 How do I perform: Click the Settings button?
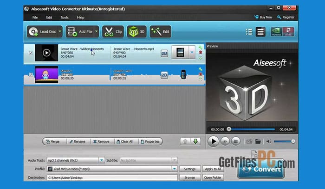[189, 169]
